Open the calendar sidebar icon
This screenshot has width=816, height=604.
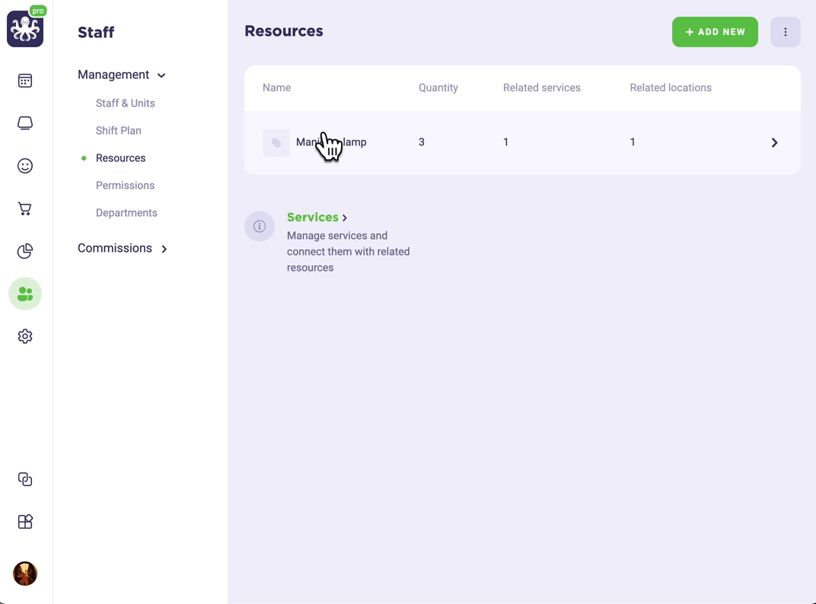pyautogui.click(x=25, y=81)
